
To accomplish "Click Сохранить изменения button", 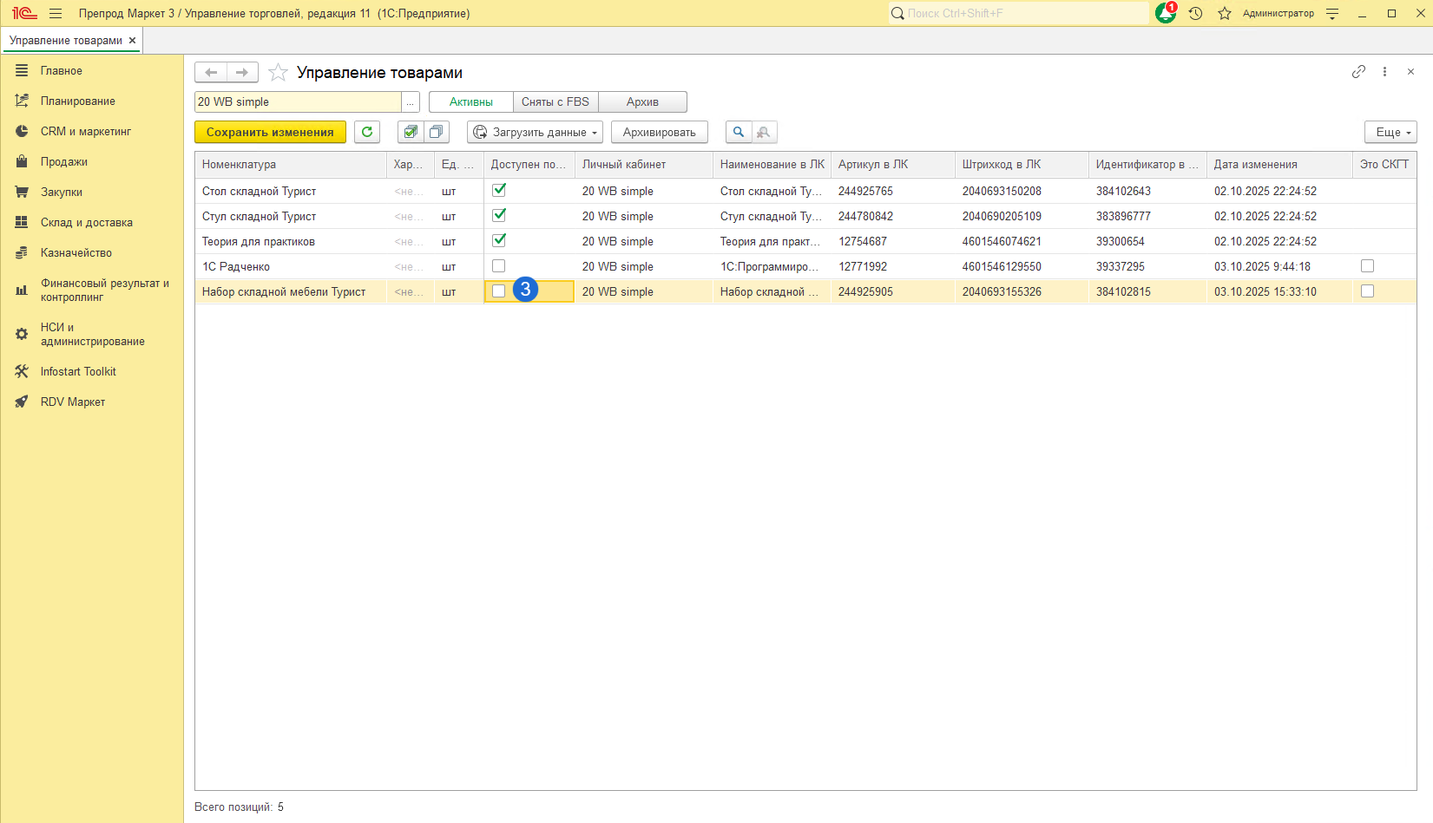I will [270, 132].
